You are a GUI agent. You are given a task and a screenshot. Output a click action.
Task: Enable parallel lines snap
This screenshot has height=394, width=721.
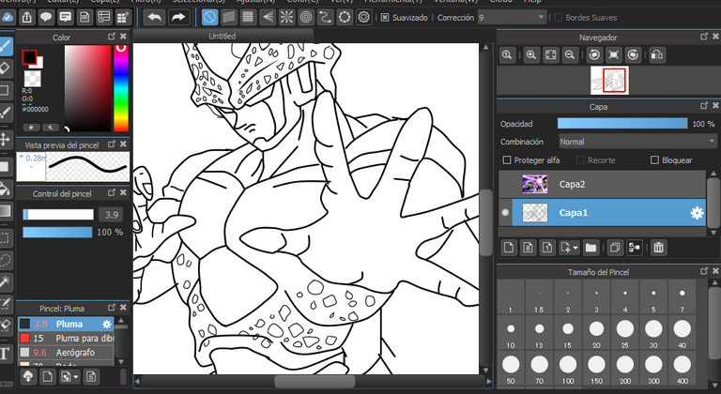pos(229,18)
